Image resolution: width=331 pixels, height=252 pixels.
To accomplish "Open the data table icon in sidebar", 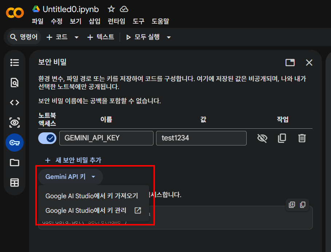I will 15,183.
